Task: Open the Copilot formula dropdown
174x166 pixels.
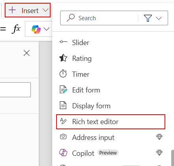Action: [x=46, y=29]
